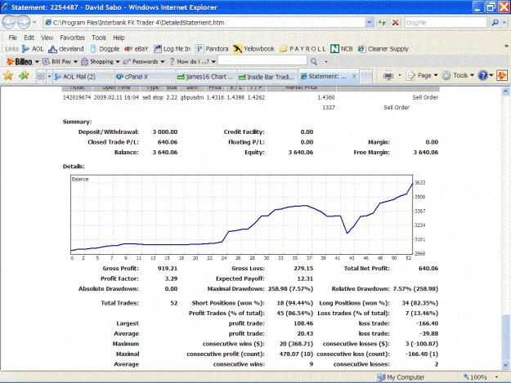The height and width of the screenshot is (383, 511).
Task: Click the search magnifier icon
Action: point(495,22)
